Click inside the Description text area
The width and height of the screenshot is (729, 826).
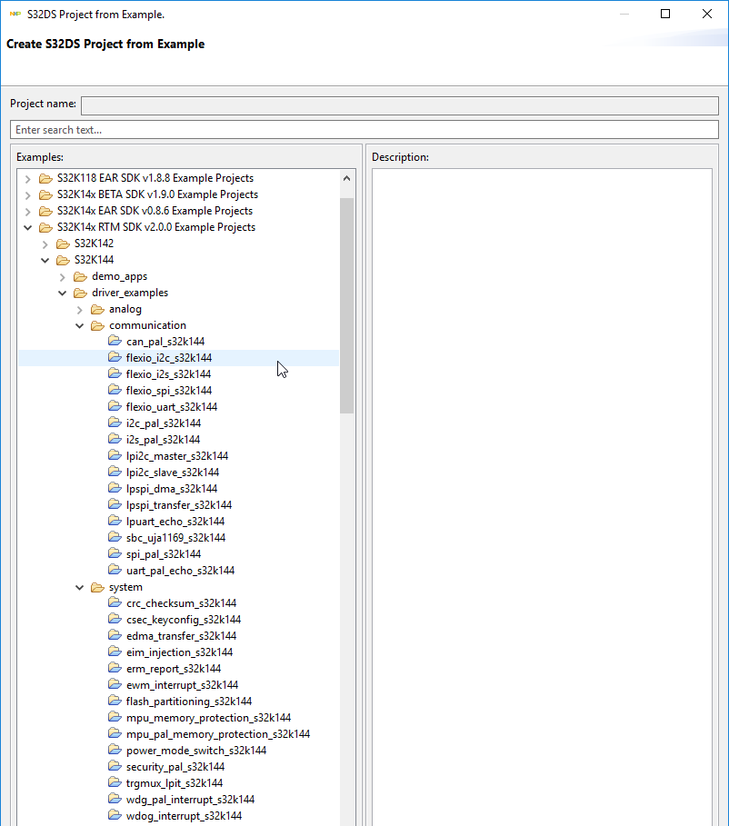(x=542, y=495)
